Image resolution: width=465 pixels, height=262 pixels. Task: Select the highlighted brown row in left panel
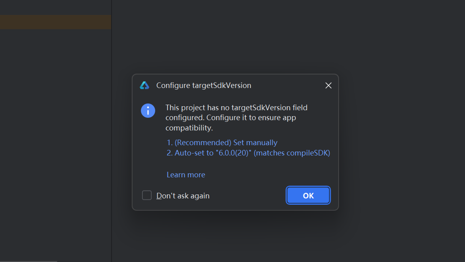coord(55,22)
